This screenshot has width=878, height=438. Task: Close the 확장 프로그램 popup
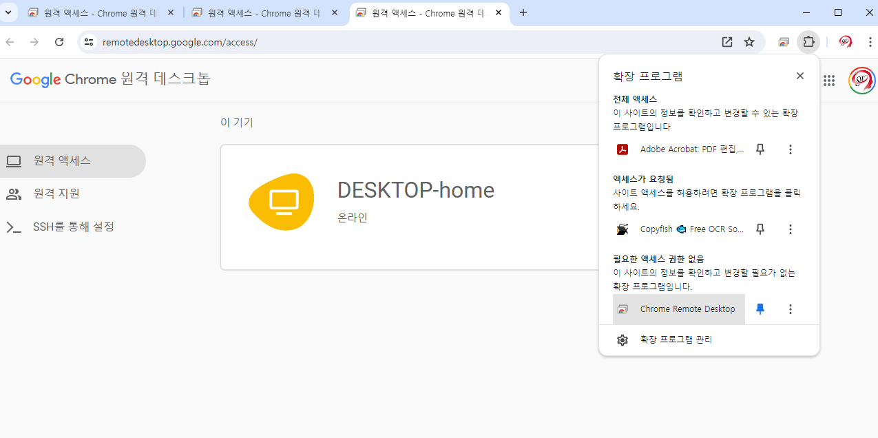[x=800, y=76]
